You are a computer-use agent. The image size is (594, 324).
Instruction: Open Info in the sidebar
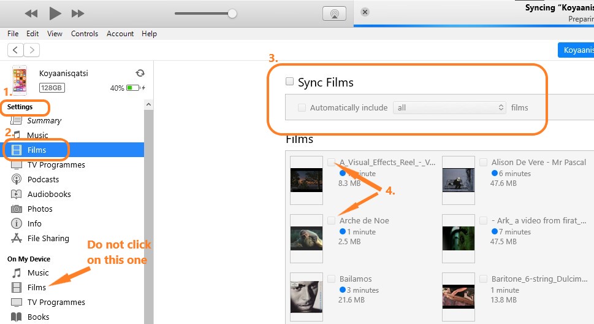(34, 224)
